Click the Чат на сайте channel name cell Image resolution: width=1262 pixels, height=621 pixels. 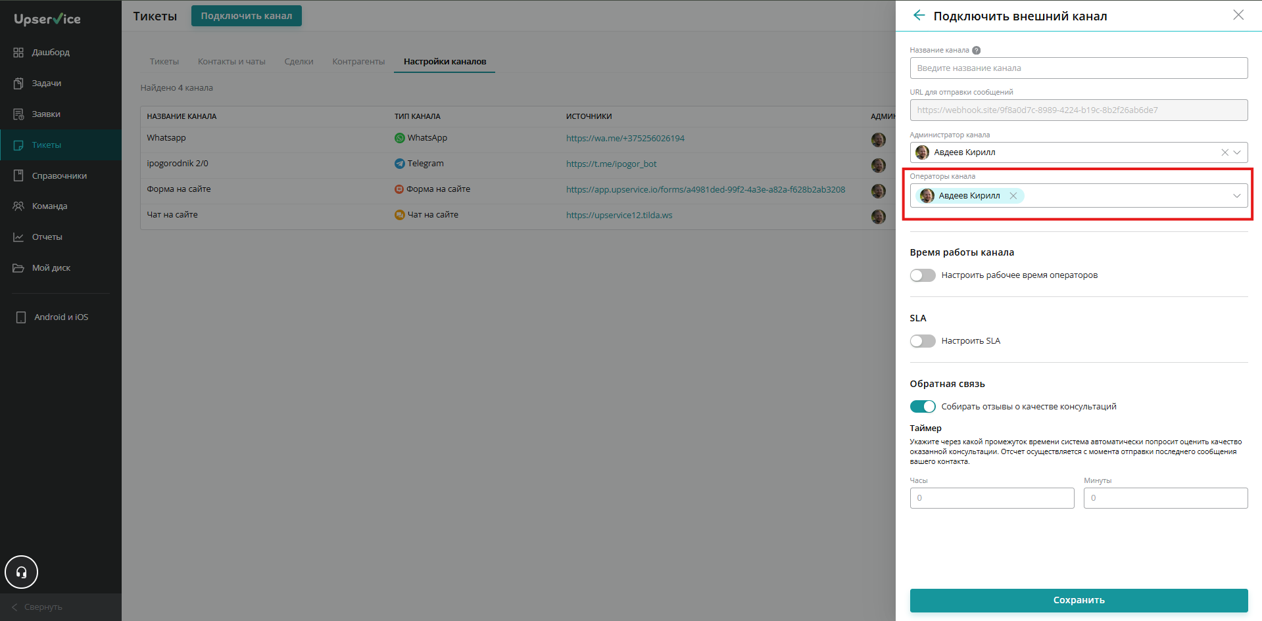[172, 215]
